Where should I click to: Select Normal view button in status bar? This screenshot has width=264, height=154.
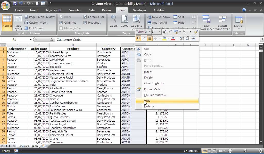coord(204,151)
